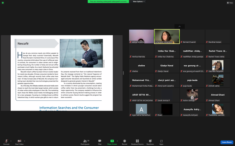Image resolution: width=235 pixels, height=146 pixels.
Task: Select Sarah Annisa P's participant tile
Action: [x=167, y=95]
